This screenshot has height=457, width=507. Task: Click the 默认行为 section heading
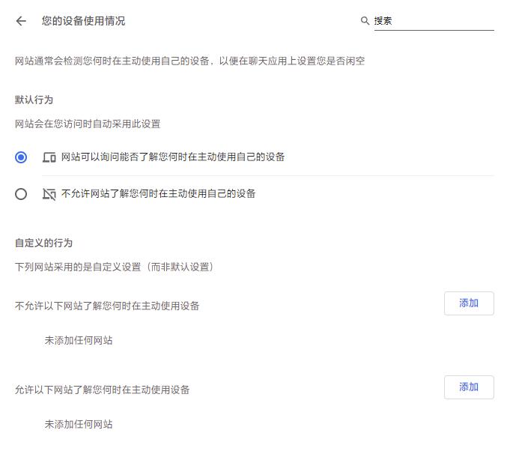coord(34,100)
